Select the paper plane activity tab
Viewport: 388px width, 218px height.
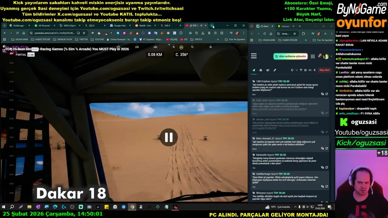pyautogui.click(x=254, y=70)
